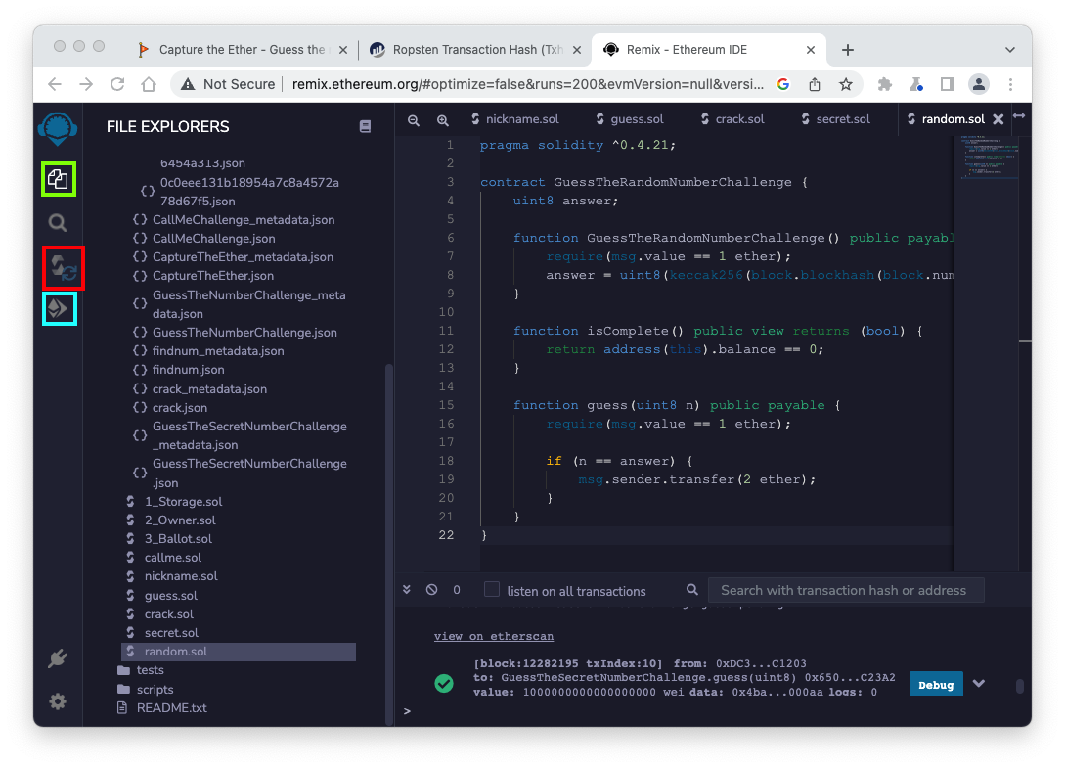The image size is (1065, 768).
Task: Expand the transaction log details
Action: (978, 684)
